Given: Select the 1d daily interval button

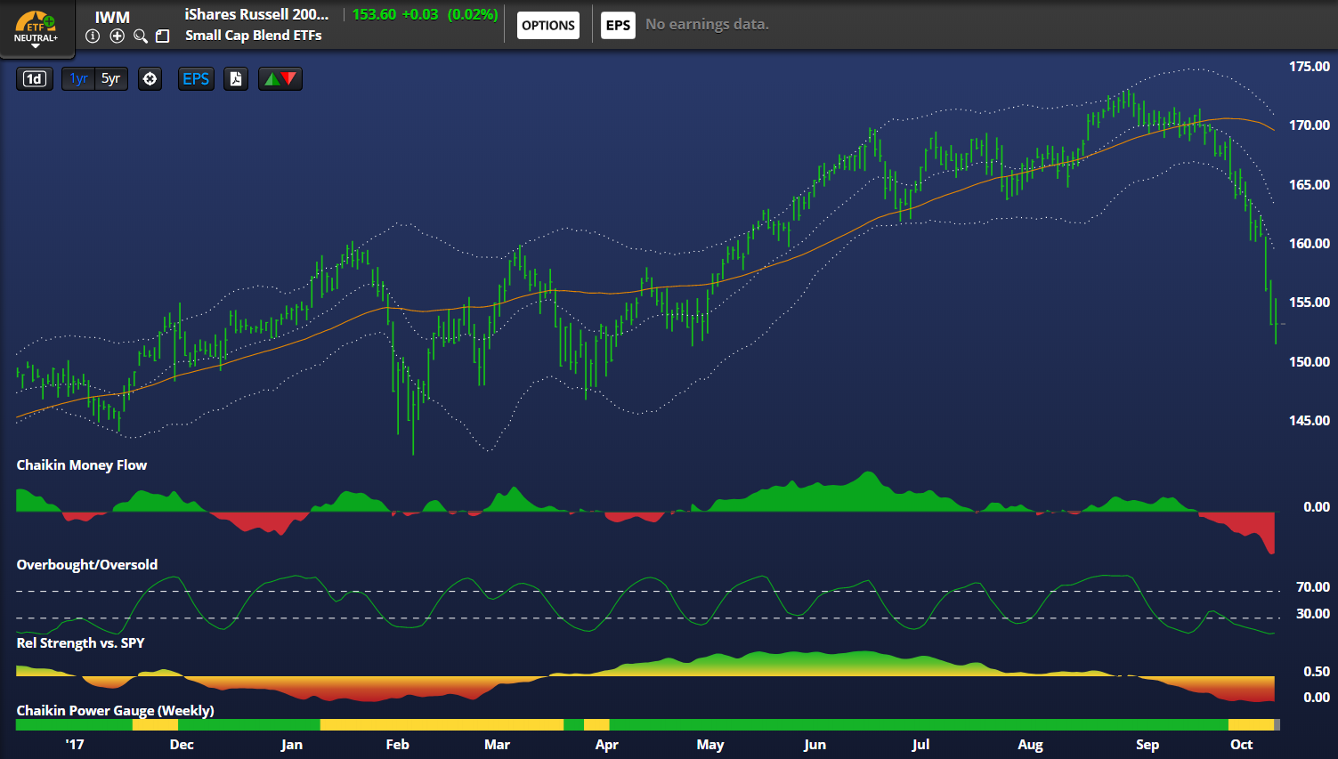Looking at the screenshot, I should 34,79.
